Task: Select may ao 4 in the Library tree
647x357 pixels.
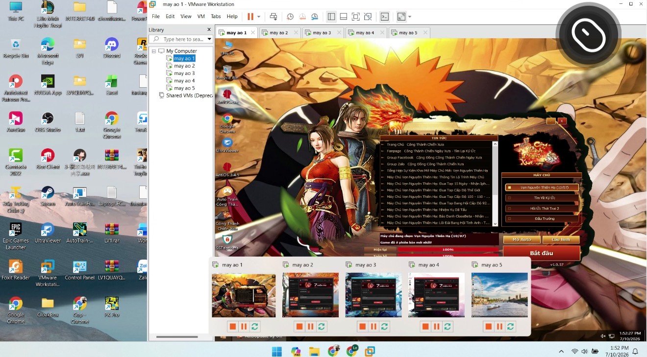Action: [x=184, y=81]
